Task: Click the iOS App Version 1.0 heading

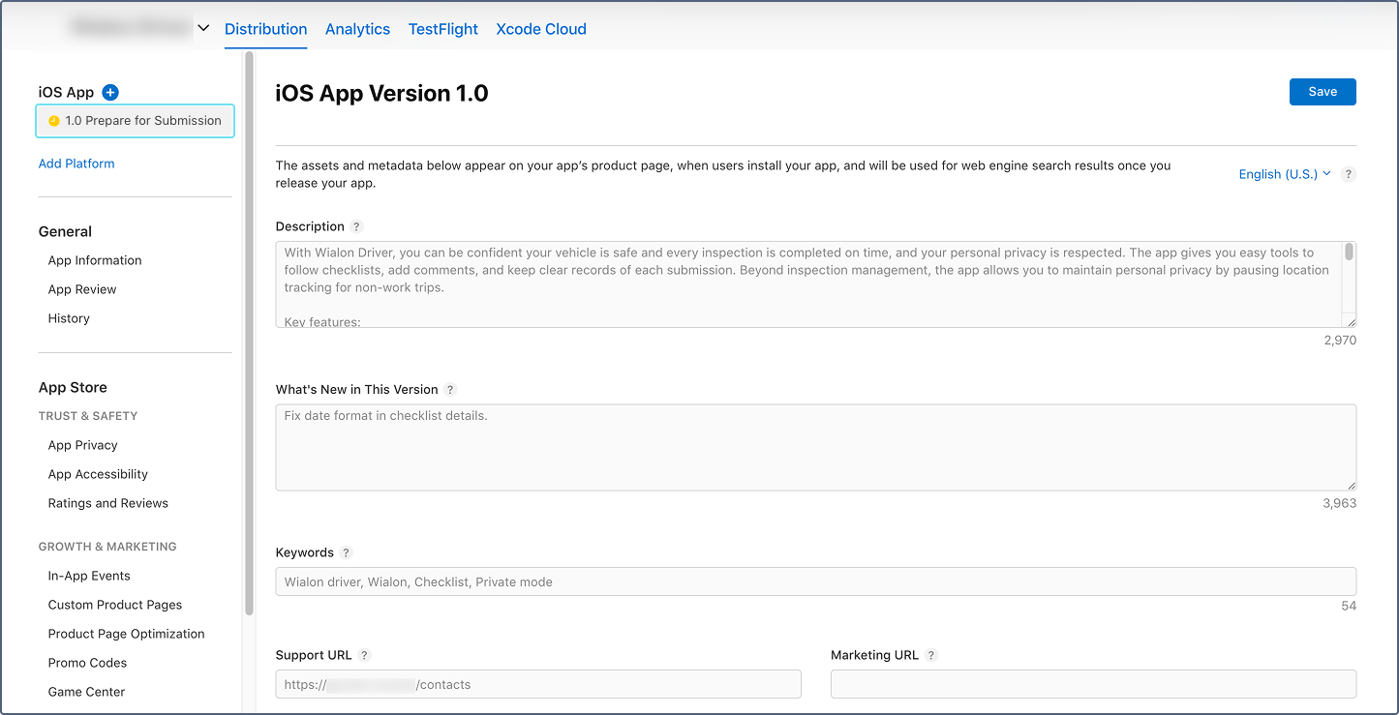Action: coord(381,93)
